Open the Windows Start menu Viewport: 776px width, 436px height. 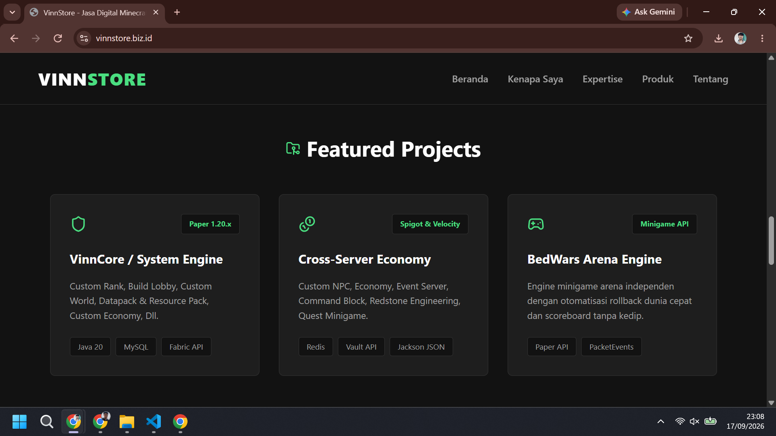[x=19, y=421]
